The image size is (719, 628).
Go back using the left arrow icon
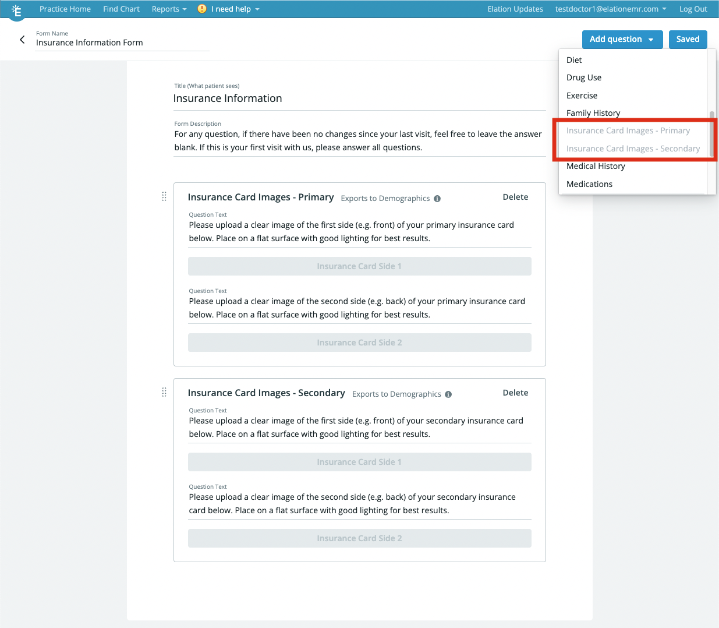[x=22, y=40]
